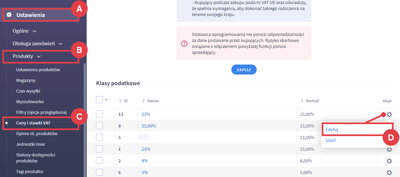Screen dimensions: 400x177
Task: Open the 23,00% tax class link
Action: pyautogui.click(x=149, y=126)
